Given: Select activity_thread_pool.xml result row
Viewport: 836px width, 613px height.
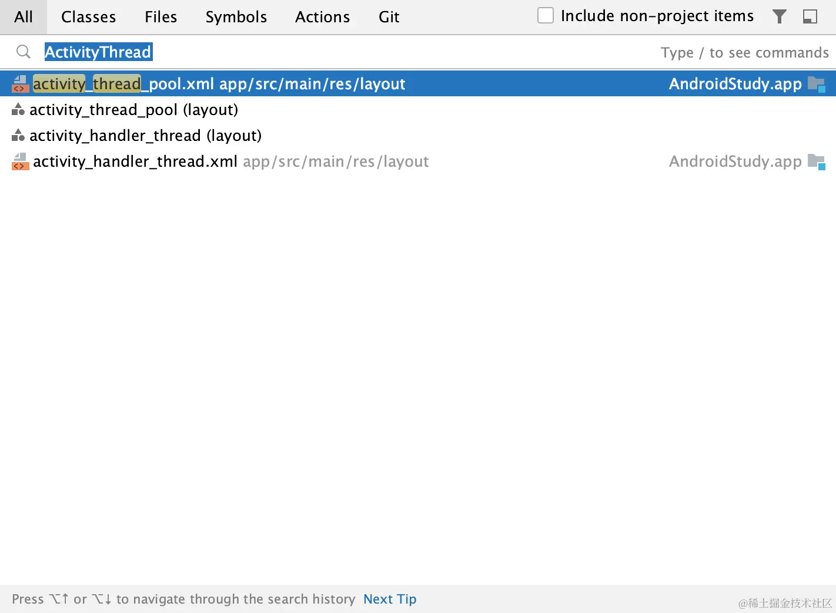Looking at the screenshot, I should (418, 84).
